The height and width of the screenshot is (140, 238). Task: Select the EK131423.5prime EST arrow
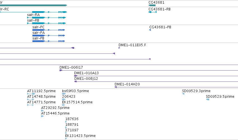[x=66, y=139]
